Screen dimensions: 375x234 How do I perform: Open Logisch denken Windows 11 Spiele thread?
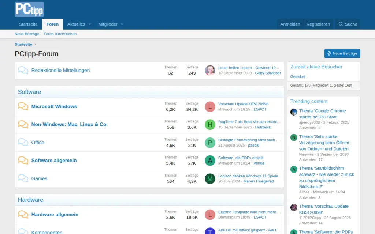tap(248, 176)
